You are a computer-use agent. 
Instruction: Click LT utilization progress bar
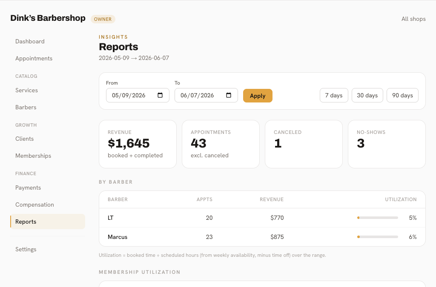[378, 218]
